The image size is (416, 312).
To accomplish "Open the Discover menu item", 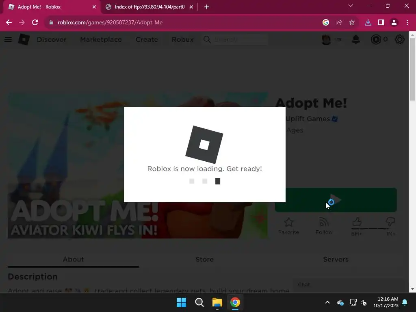I will point(52,39).
